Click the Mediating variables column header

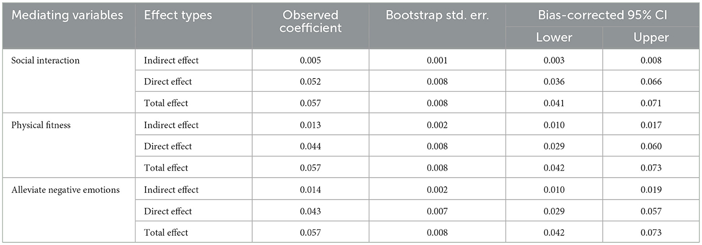click(x=67, y=15)
